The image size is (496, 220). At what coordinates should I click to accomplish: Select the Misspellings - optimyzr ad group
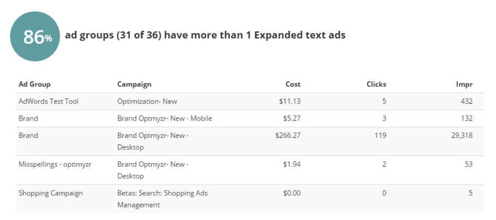point(55,164)
